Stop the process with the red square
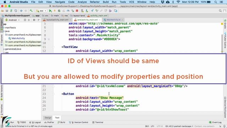Image resolution: width=227 pixels, height=128 pixels. click(77, 11)
